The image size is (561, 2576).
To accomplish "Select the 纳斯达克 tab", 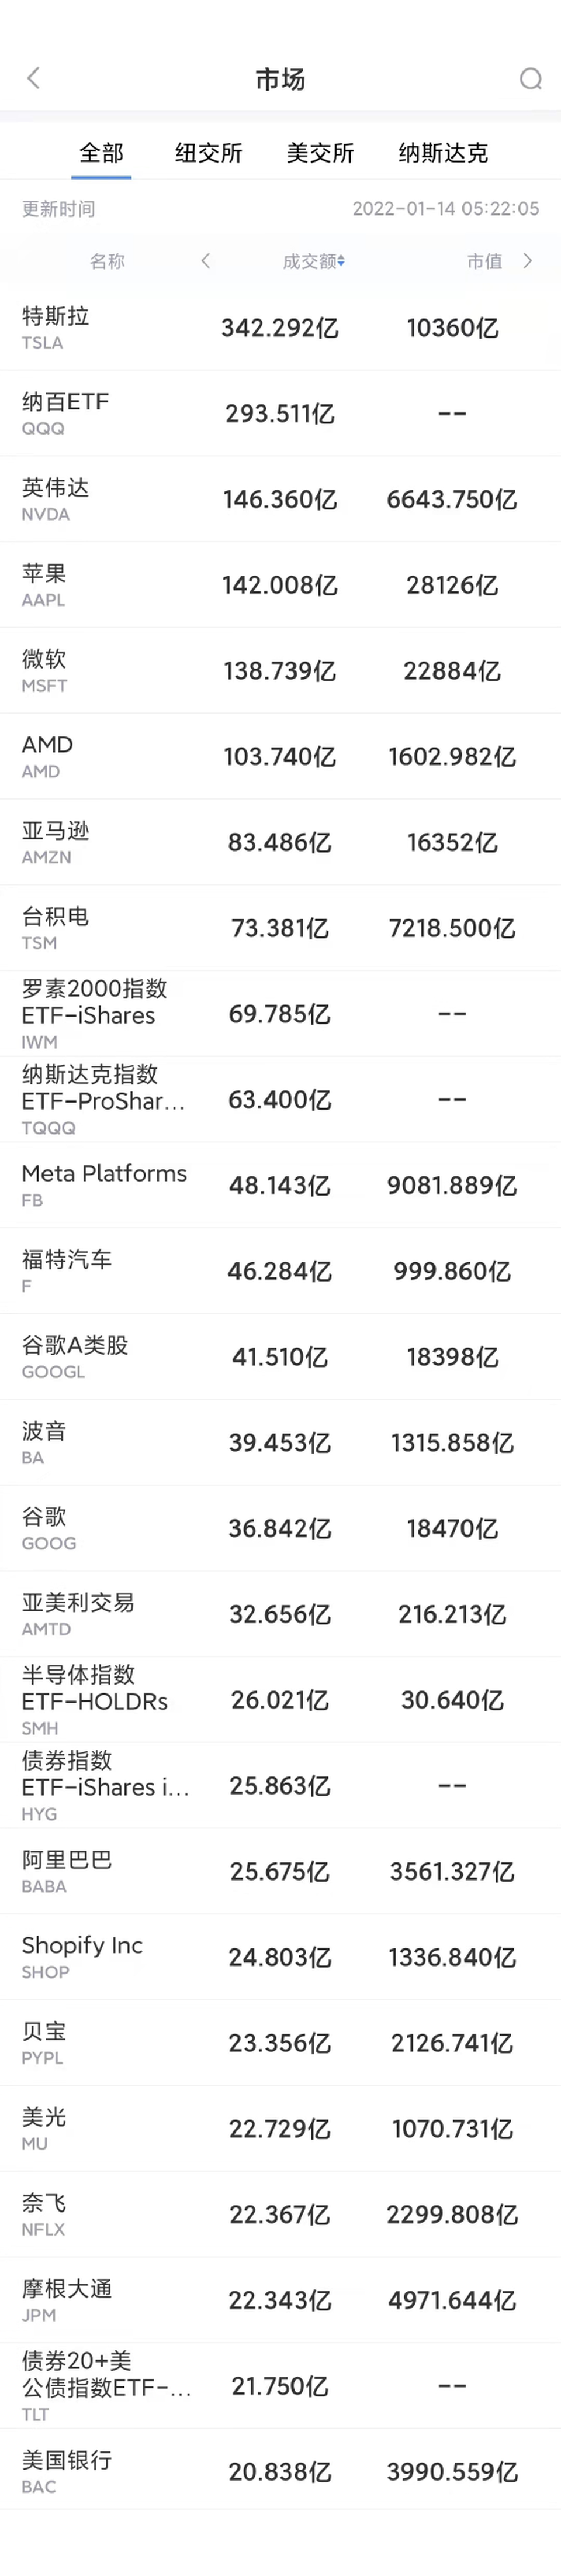I will point(443,153).
